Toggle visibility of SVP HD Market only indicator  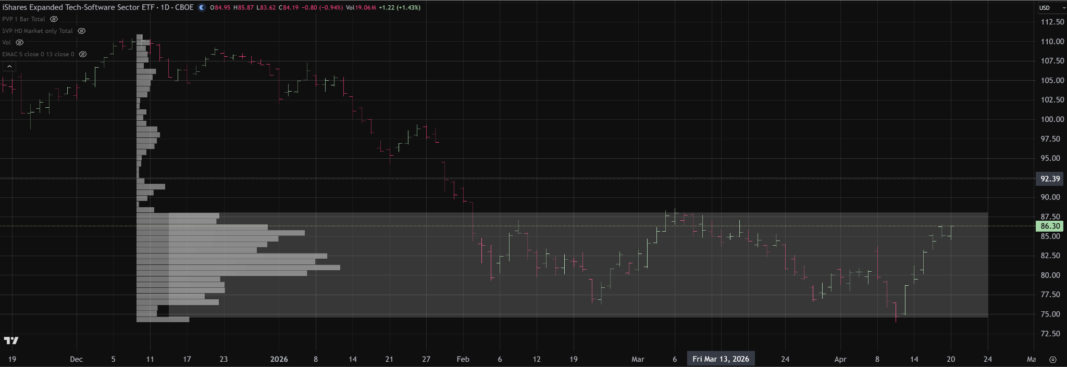click(81, 31)
